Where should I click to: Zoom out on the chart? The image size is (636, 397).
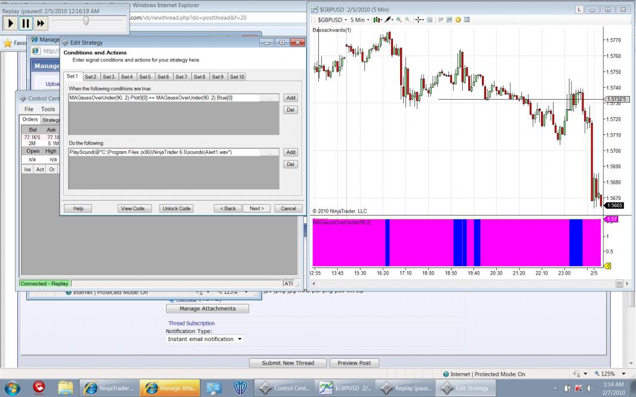pyautogui.click(x=408, y=20)
